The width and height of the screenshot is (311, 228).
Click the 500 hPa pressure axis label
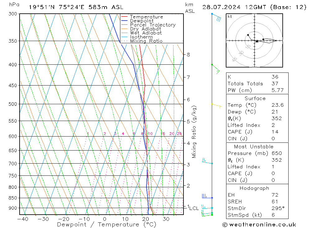point(13,104)
